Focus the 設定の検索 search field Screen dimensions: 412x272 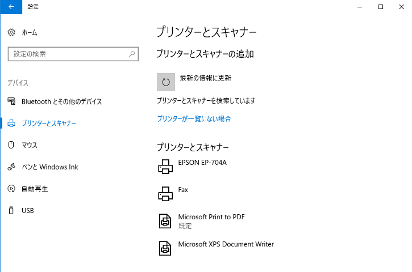(73, 54)
